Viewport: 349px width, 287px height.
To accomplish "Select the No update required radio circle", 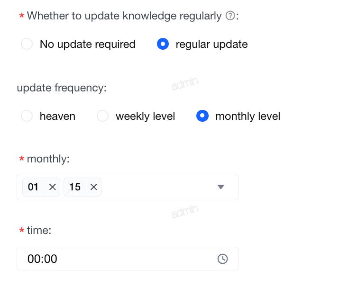I will (x=27, y=44).
